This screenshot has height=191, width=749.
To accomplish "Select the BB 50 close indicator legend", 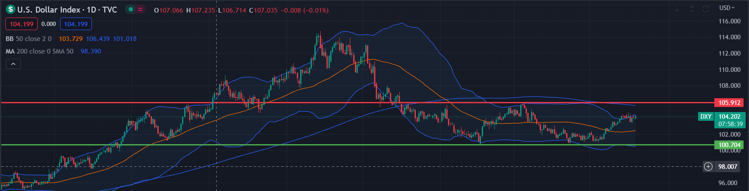I will pyautogui.click(x=28, y=39).
